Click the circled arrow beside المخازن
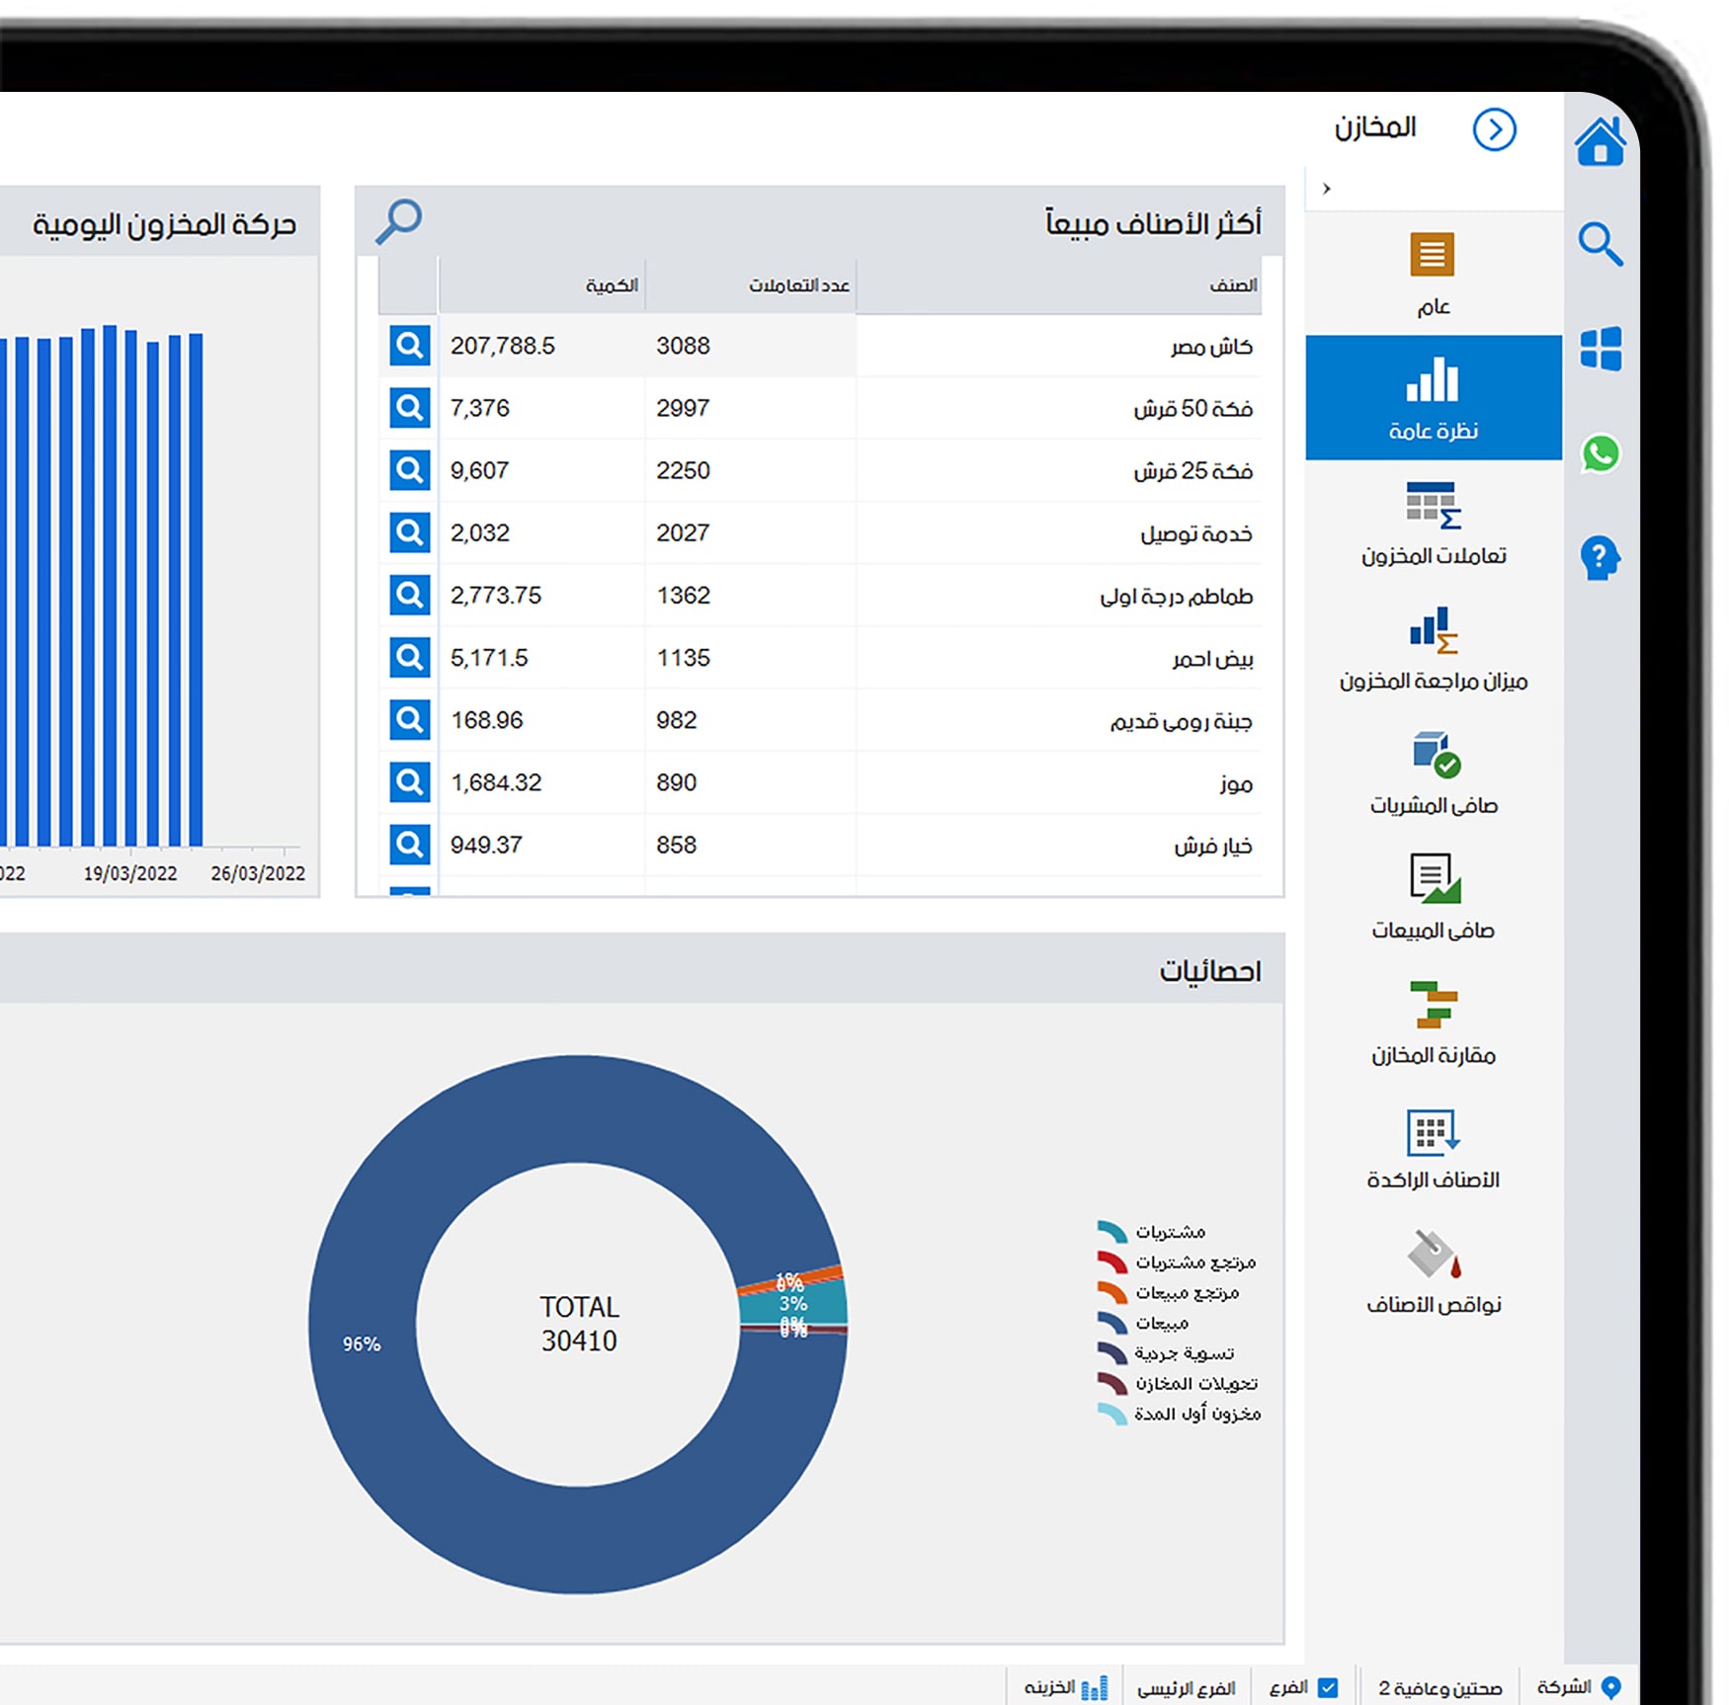This screenshot has height=1705, width=1729. (x=1493, y=129)
